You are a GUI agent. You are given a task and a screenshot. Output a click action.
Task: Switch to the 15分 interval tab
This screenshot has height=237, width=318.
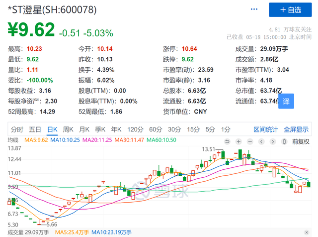point(193,129)
